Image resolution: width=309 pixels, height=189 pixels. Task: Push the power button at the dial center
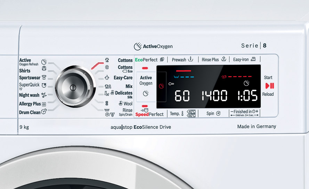pyautogui.click(x=73, y=87)
